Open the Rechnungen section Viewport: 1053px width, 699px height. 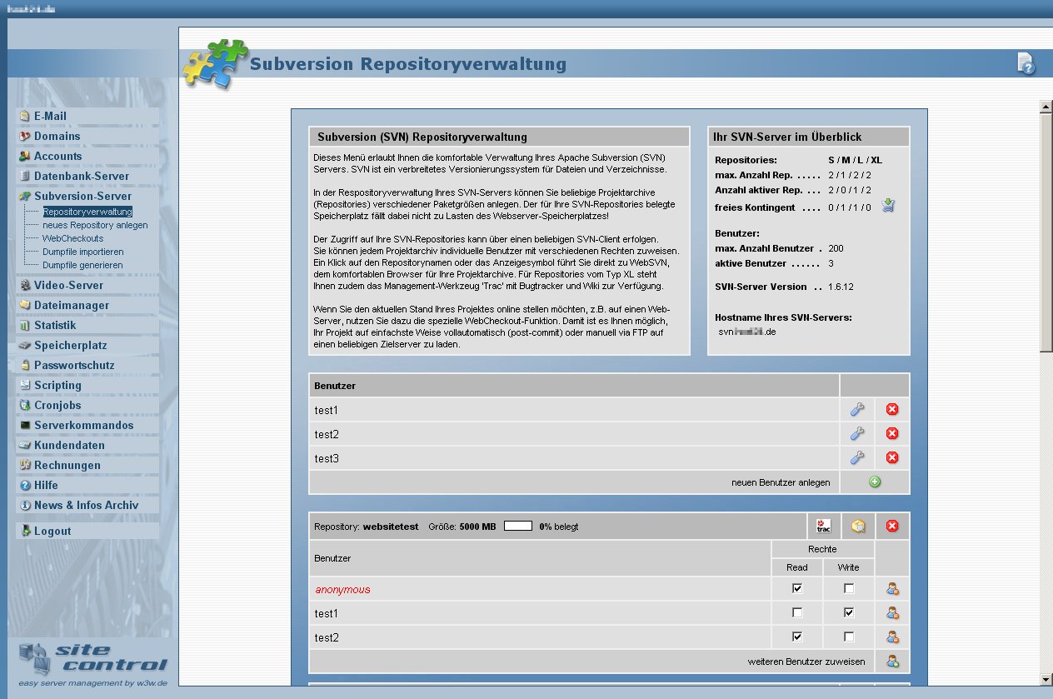tap(87, 465)
